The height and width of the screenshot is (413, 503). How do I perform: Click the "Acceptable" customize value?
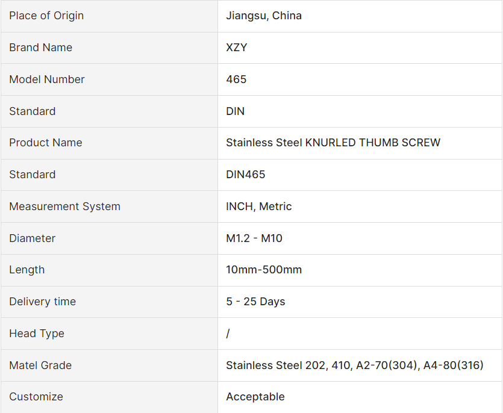pyautogui.click(x=255, y=397)
